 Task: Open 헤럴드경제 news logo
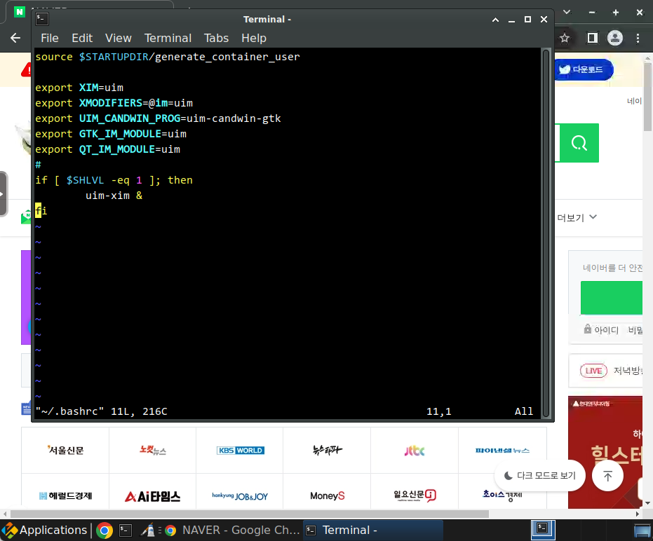click(x=65, y=495)
